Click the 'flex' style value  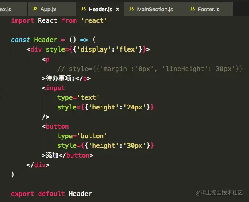127,49
